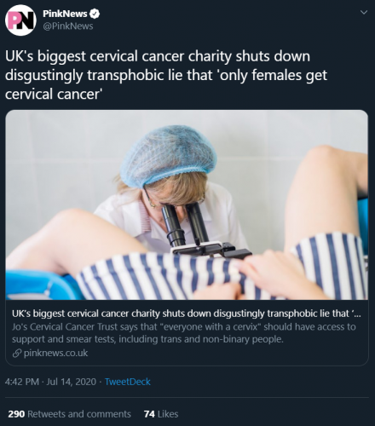Screen dimensions: 375x426
Task: Open the TweetDeck source link
Action: click(x=128, y=382)
